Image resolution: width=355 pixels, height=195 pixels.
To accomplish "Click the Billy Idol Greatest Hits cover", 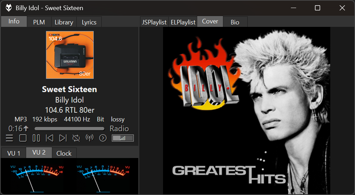I will click(x=247, y=111).
